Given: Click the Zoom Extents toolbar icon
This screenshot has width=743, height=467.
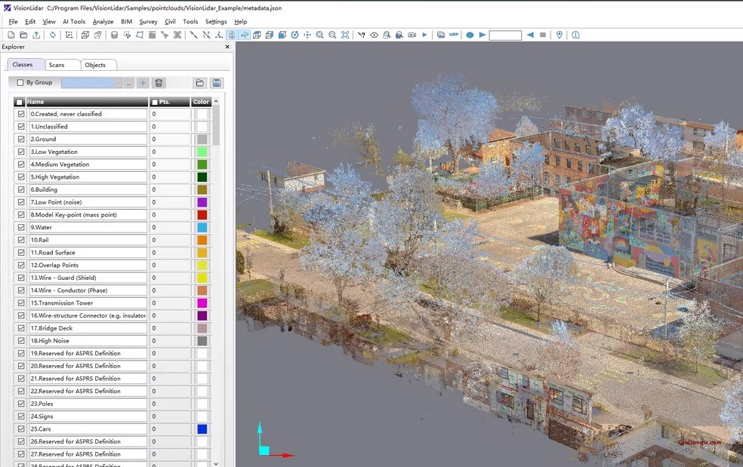Looking at the screenshot, I should coord(344,35).
